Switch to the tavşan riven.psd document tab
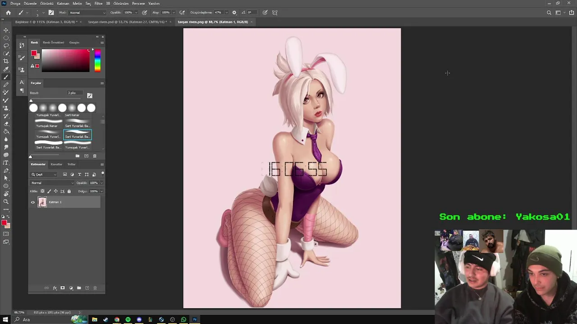 click(128, 22)
